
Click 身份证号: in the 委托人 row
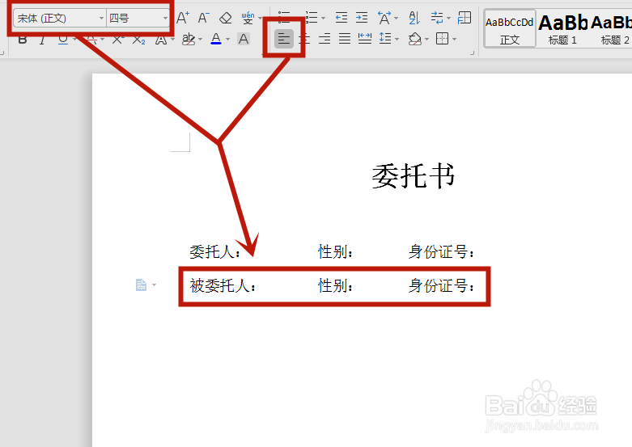[442, 251]
